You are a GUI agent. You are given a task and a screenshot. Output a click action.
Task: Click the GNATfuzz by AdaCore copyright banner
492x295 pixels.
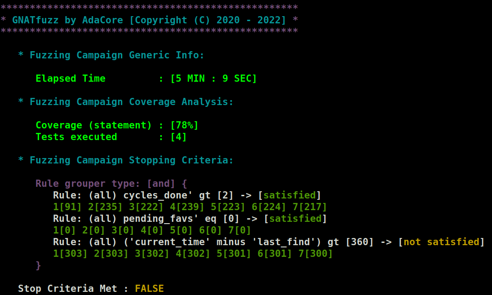(x=149, y=20)
